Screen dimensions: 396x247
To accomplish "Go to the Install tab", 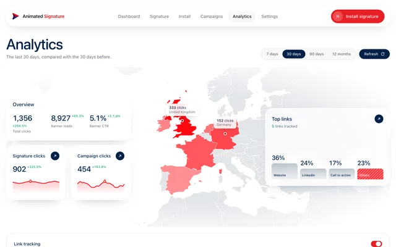I will pyautogui.click(x=184, y=17).
